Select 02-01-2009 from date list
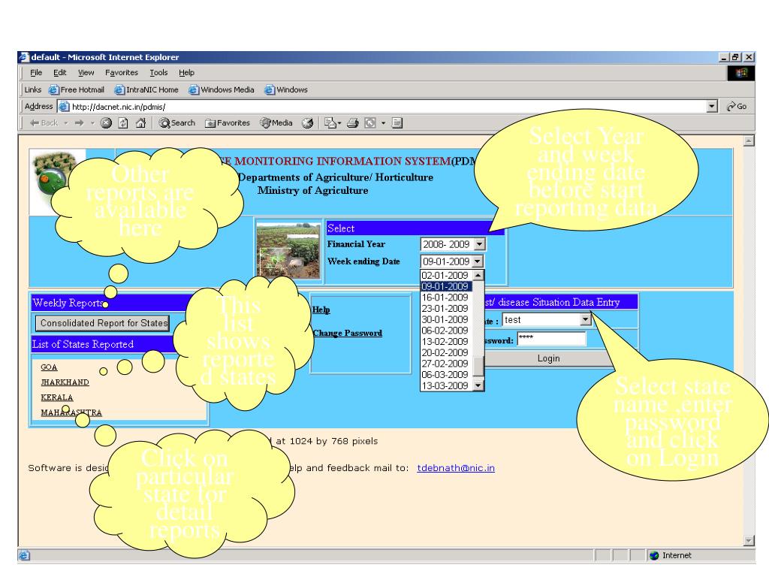Image resolution: width=769 pixels, height=577 pixels. (445, 275)
